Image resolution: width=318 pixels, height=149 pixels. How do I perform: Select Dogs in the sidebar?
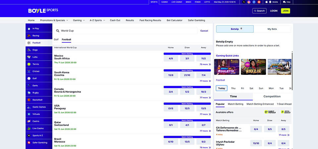(39, 50)
